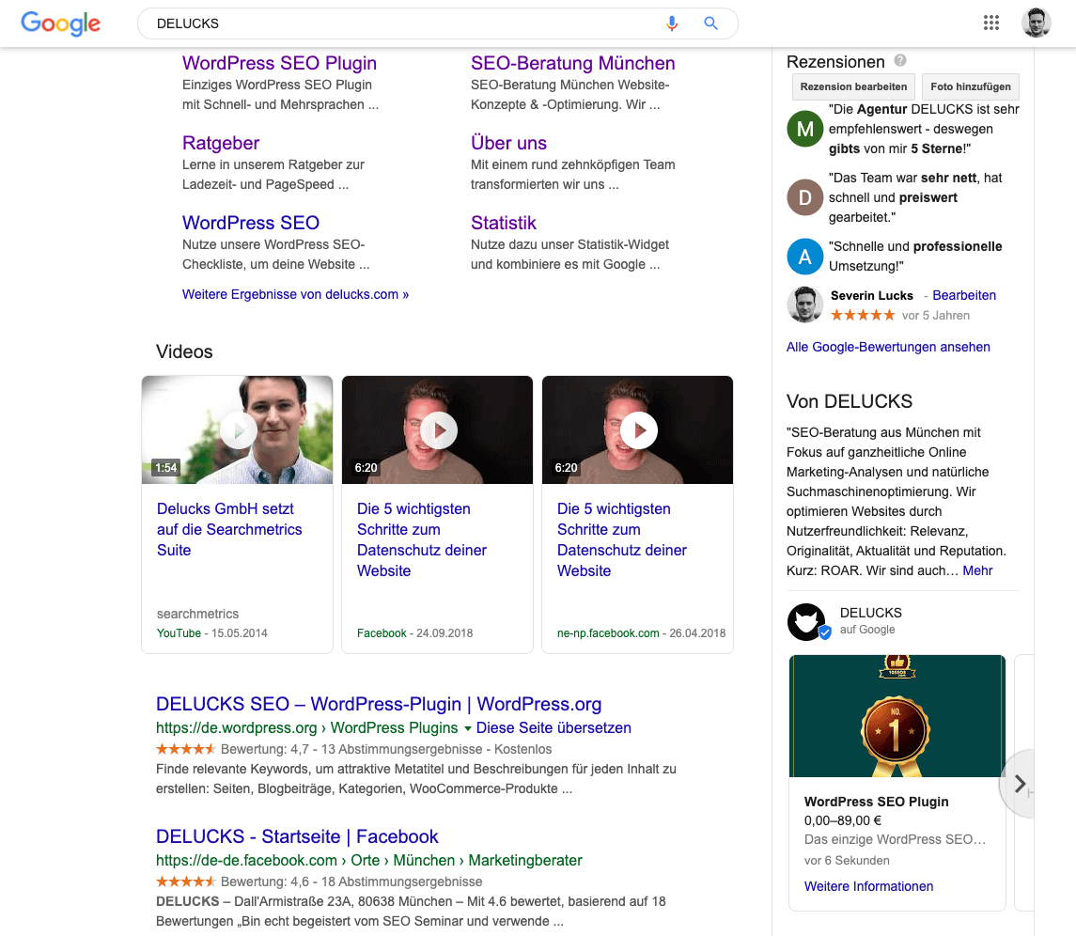Image resolution: width=1076 pixels, height=936 pixels.
Task: Click Weitere Informationen on product card
Action: (x=868, y=886)
